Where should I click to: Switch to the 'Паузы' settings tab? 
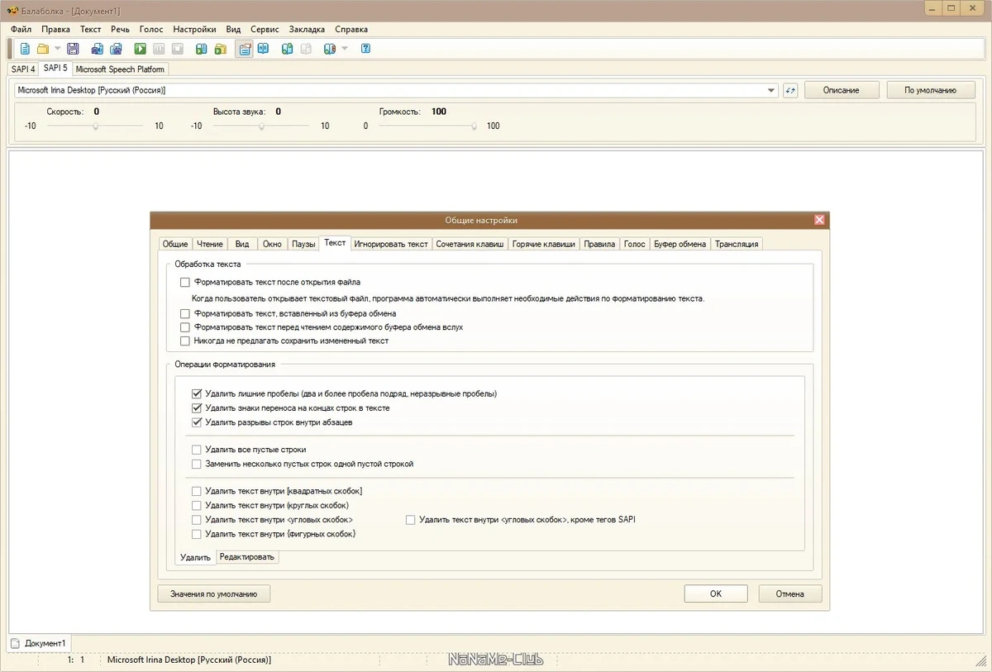click(x=303, y=244)
